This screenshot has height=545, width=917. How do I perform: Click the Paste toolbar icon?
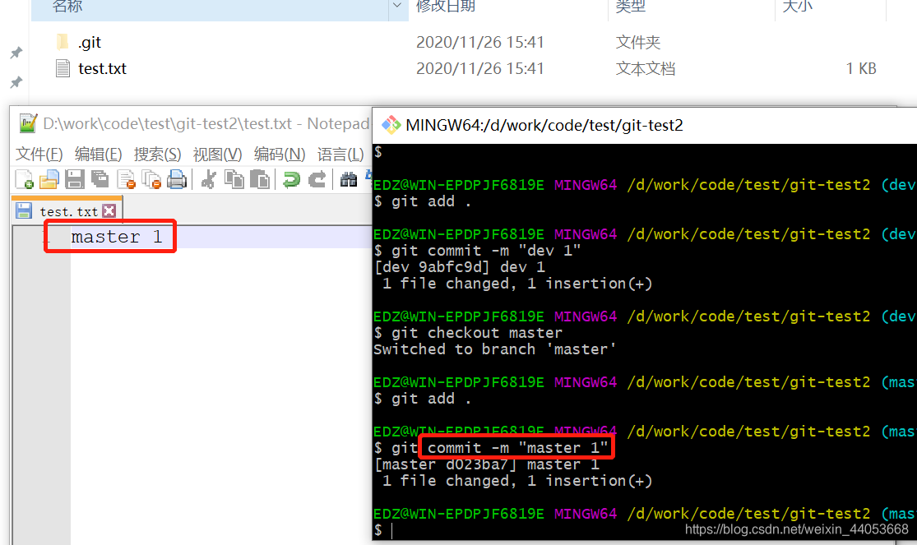coord(260,179)
